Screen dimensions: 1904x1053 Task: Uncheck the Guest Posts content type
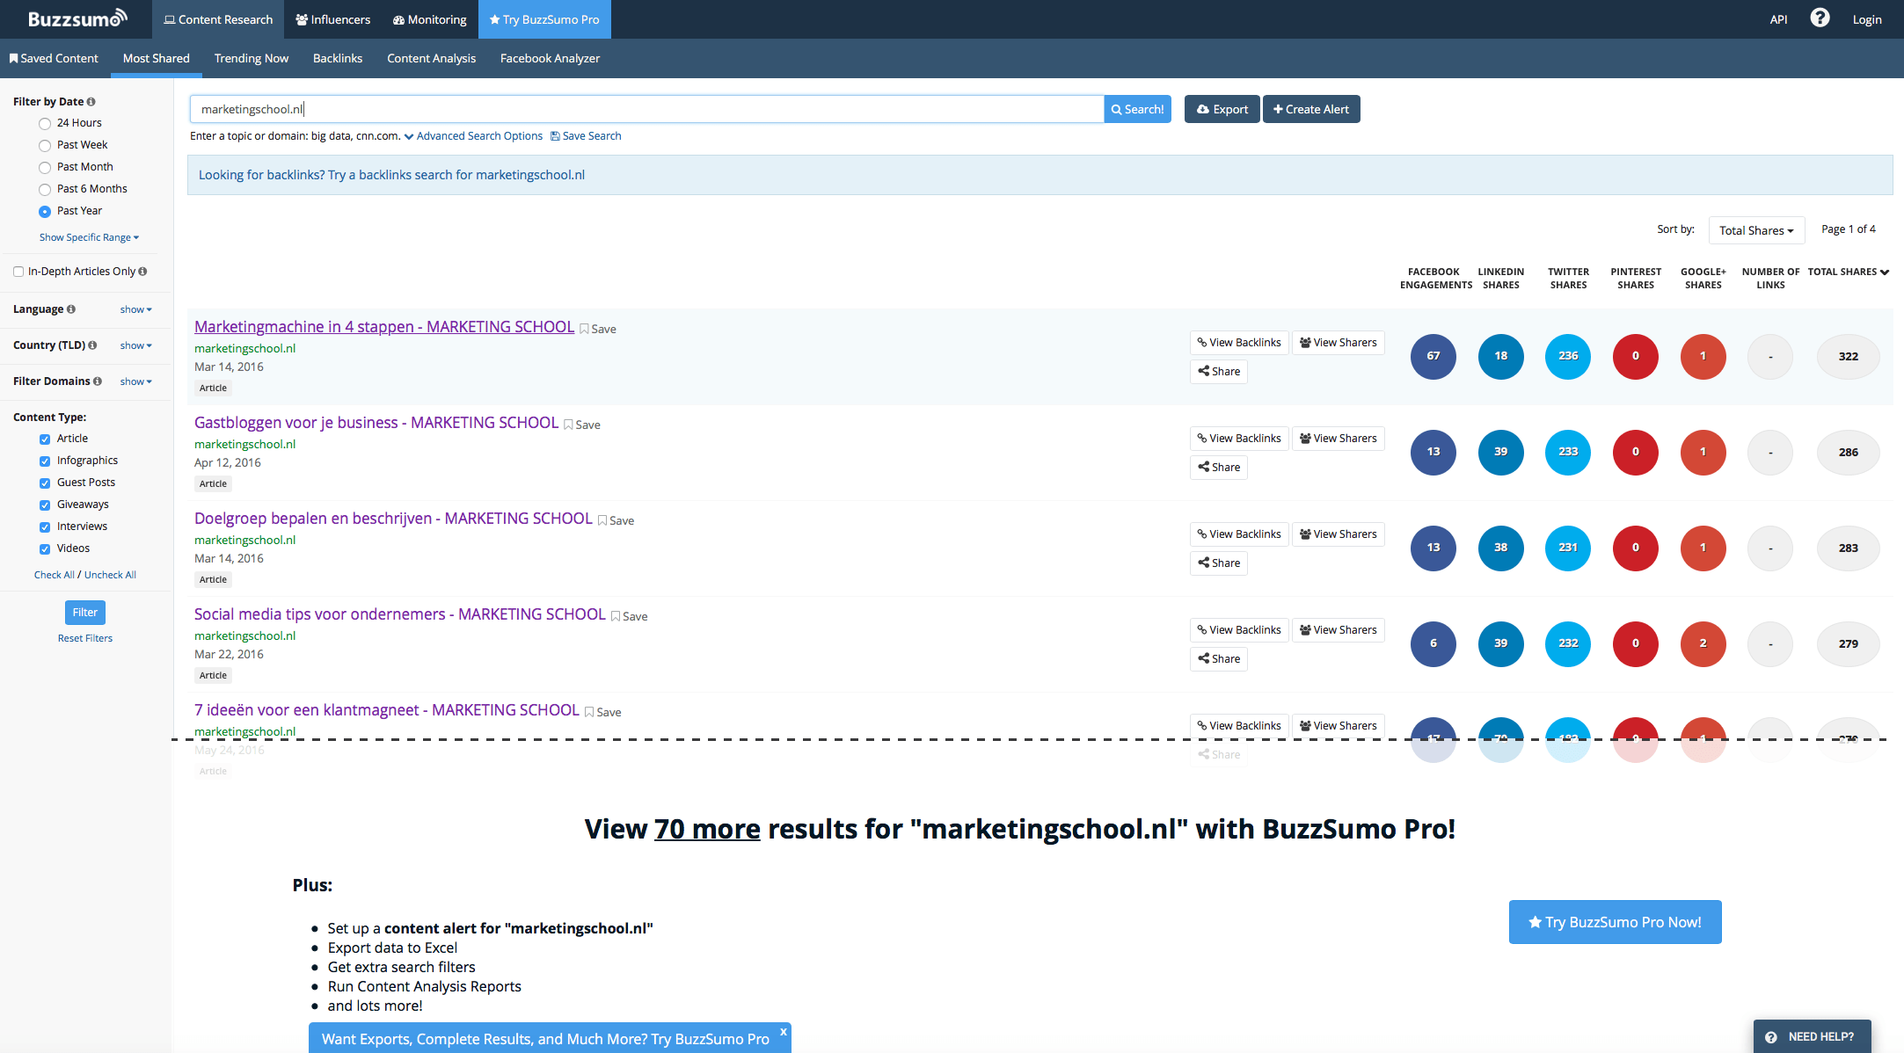tap(45, 483)
